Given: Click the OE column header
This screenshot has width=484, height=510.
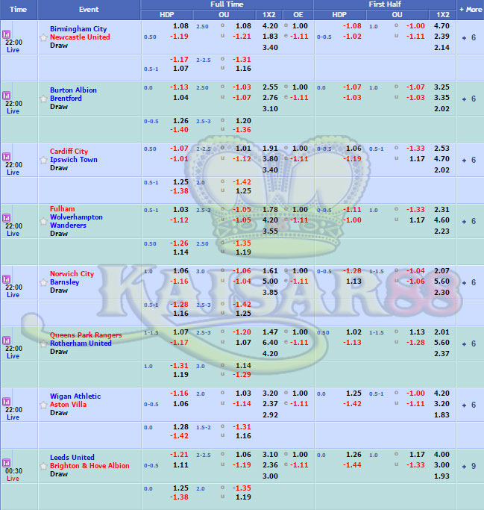Looking at the screenshot, I should (x=298, y=15).
